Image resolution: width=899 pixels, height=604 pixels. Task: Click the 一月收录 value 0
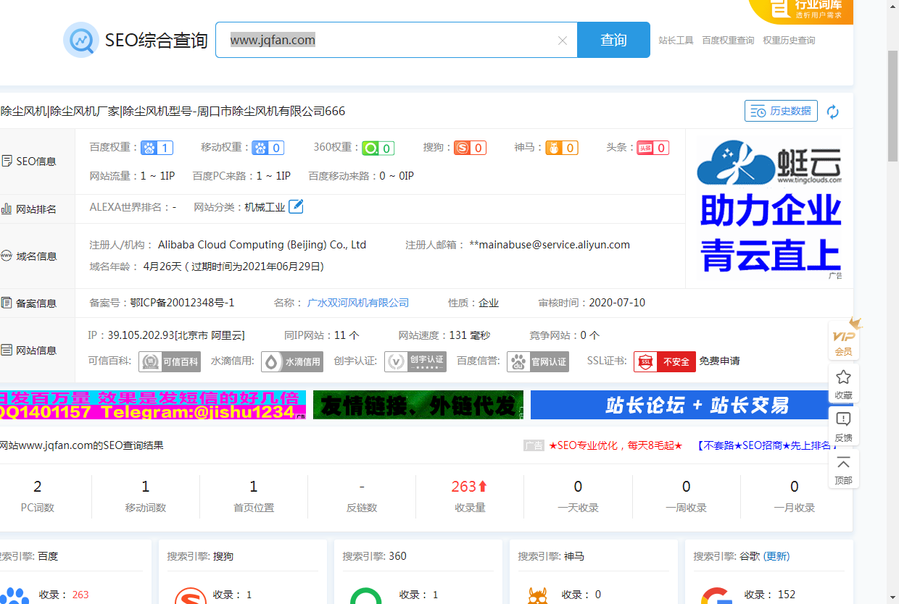point(795,487)
